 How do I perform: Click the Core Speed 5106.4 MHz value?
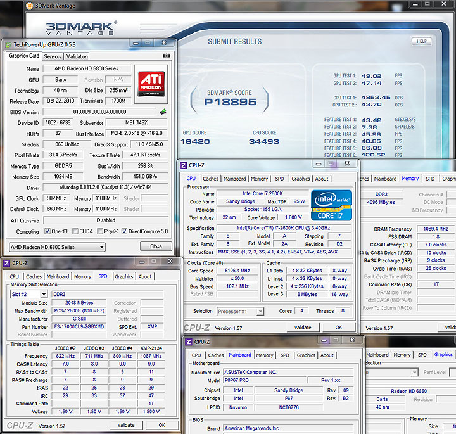point(237,271)
